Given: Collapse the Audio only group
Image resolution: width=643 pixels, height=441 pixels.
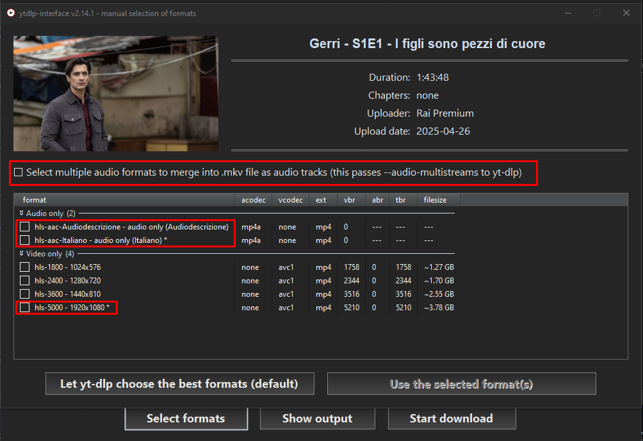Looking at the screenshot, I should click(21, 213).
